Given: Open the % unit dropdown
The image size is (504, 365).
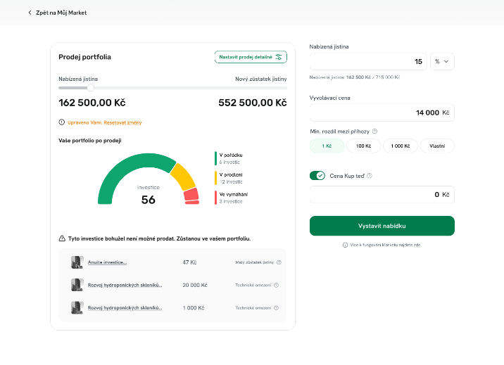Looking at the screenshot, I should (x=441, y=62).
